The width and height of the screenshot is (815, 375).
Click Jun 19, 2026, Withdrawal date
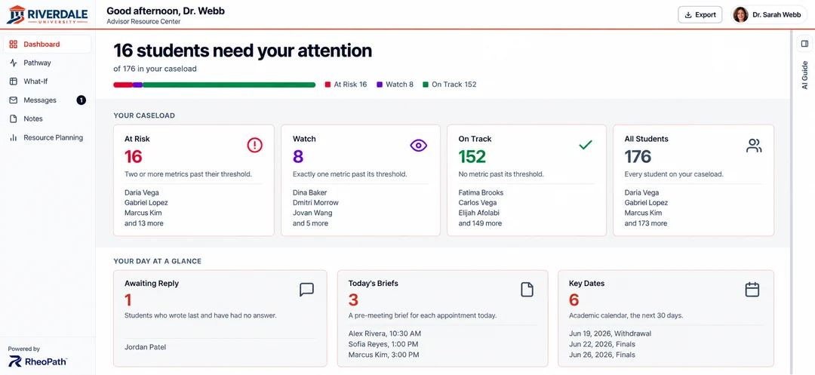(x=610, y=334)
